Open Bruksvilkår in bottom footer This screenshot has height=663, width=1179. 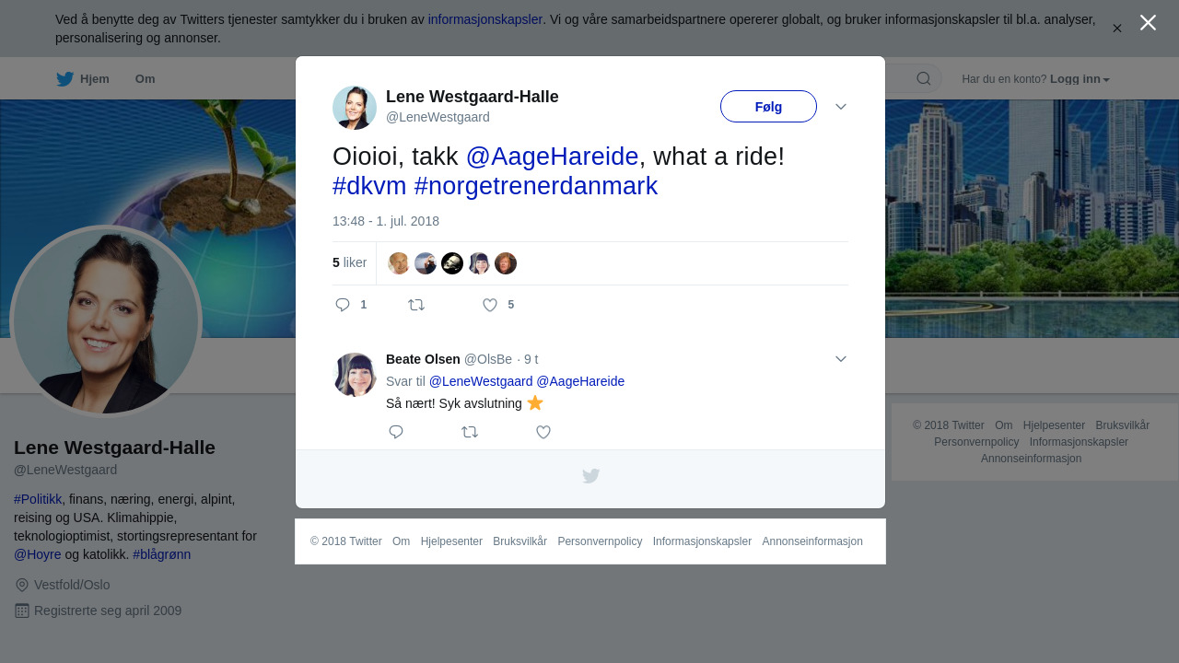click(x=519, y=541)
